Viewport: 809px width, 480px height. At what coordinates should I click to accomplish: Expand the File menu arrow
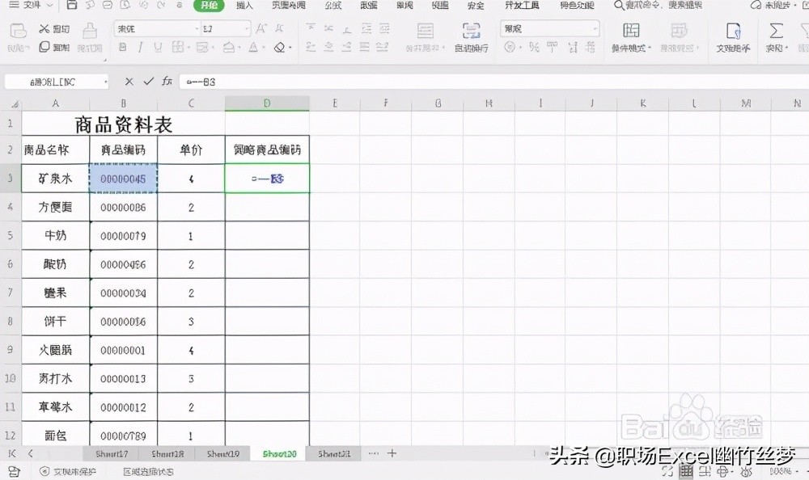(x=49, y=5)
